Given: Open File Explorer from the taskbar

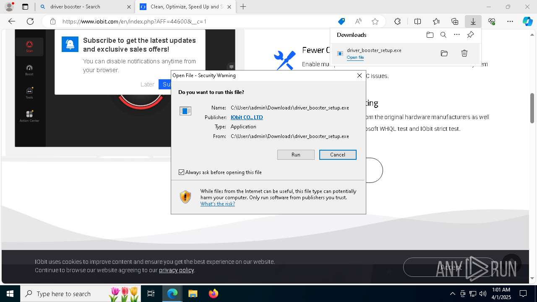Looking at the screenshot, I should point(193,294).
